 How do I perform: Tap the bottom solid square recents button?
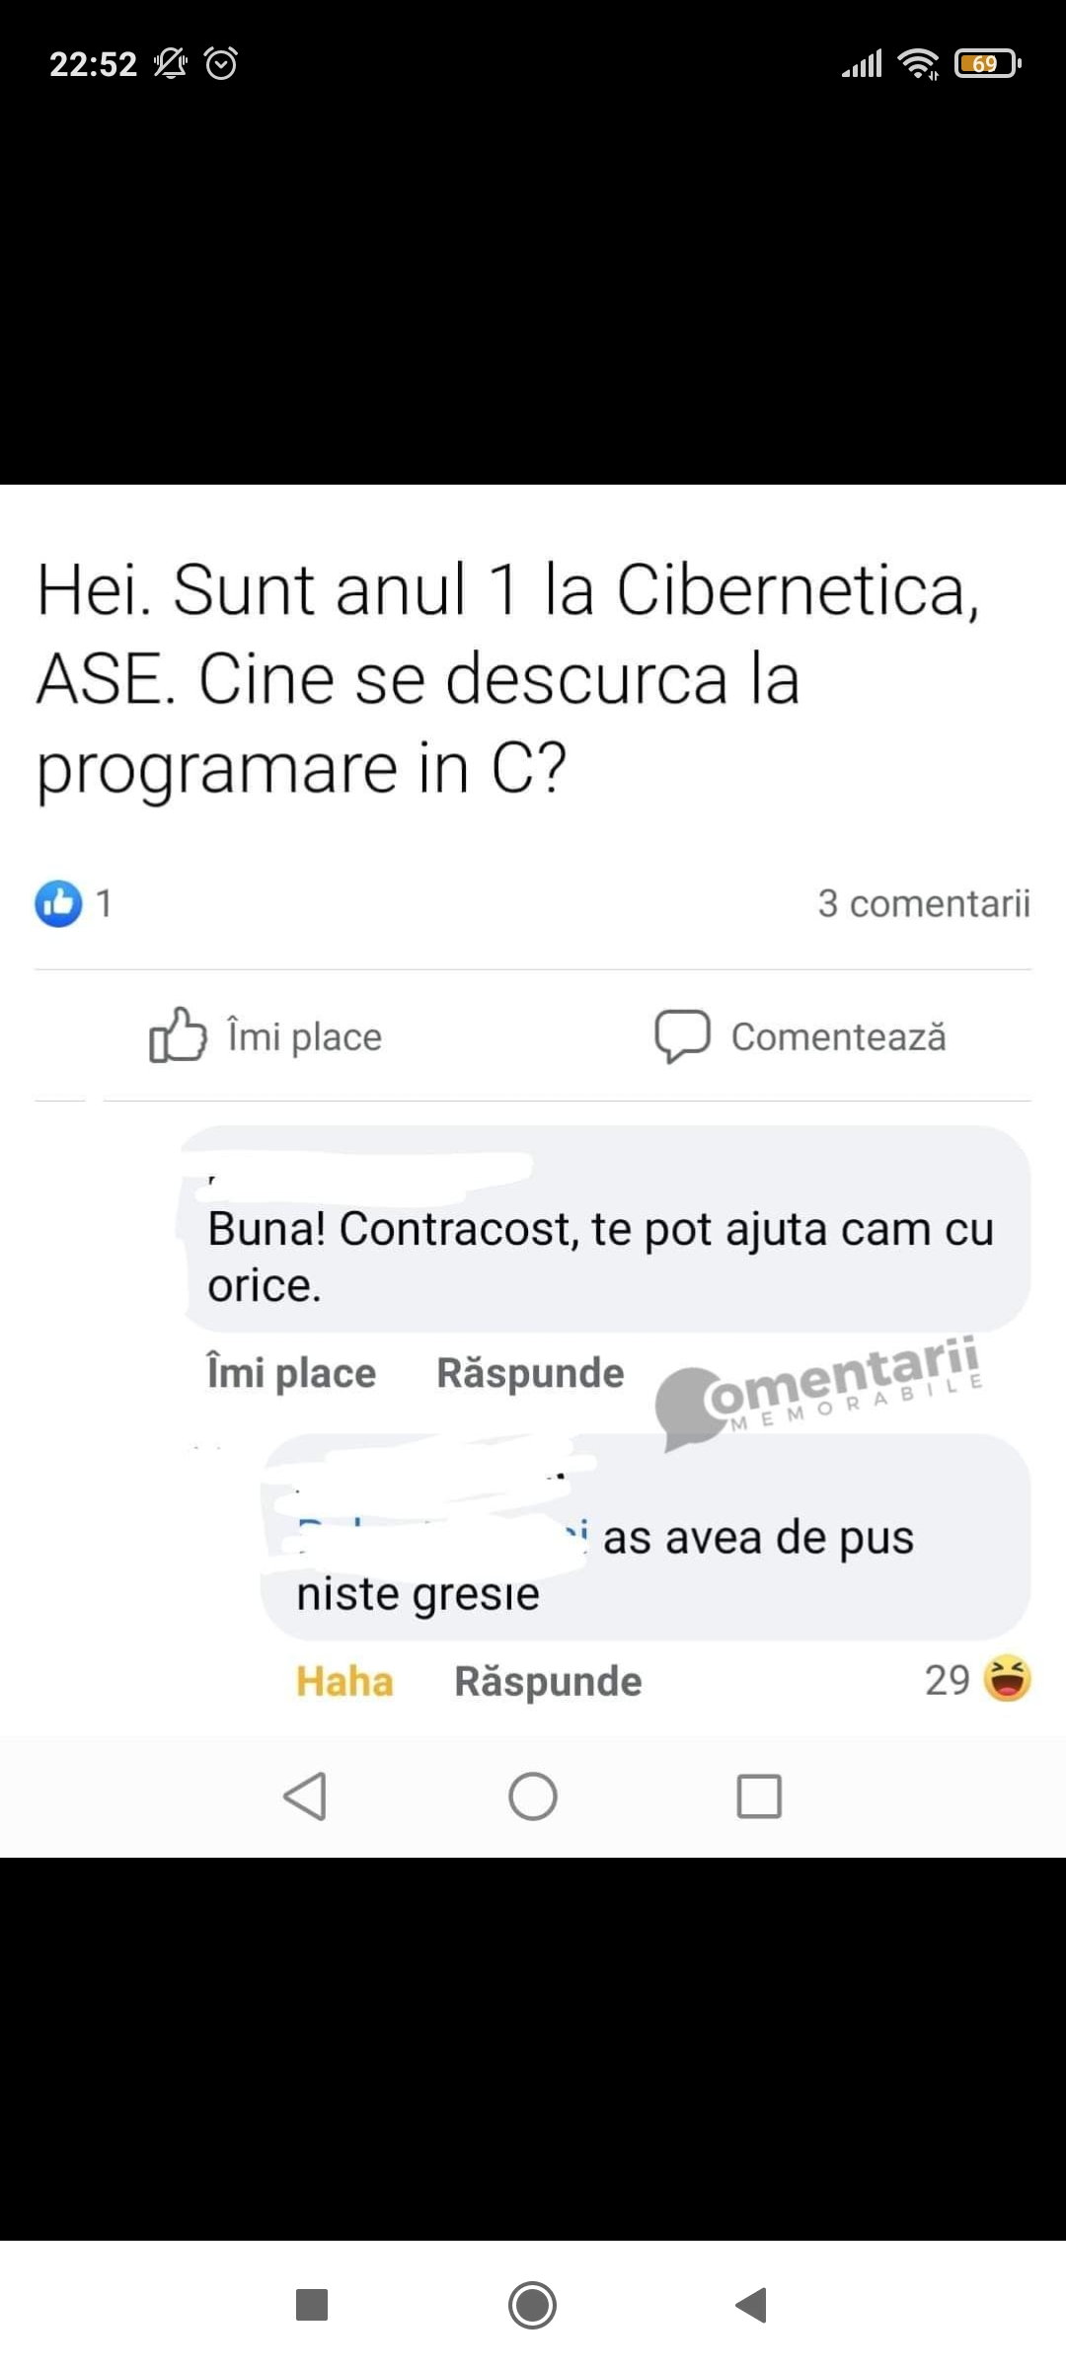pyautogui.click(x=312, y=2305)
